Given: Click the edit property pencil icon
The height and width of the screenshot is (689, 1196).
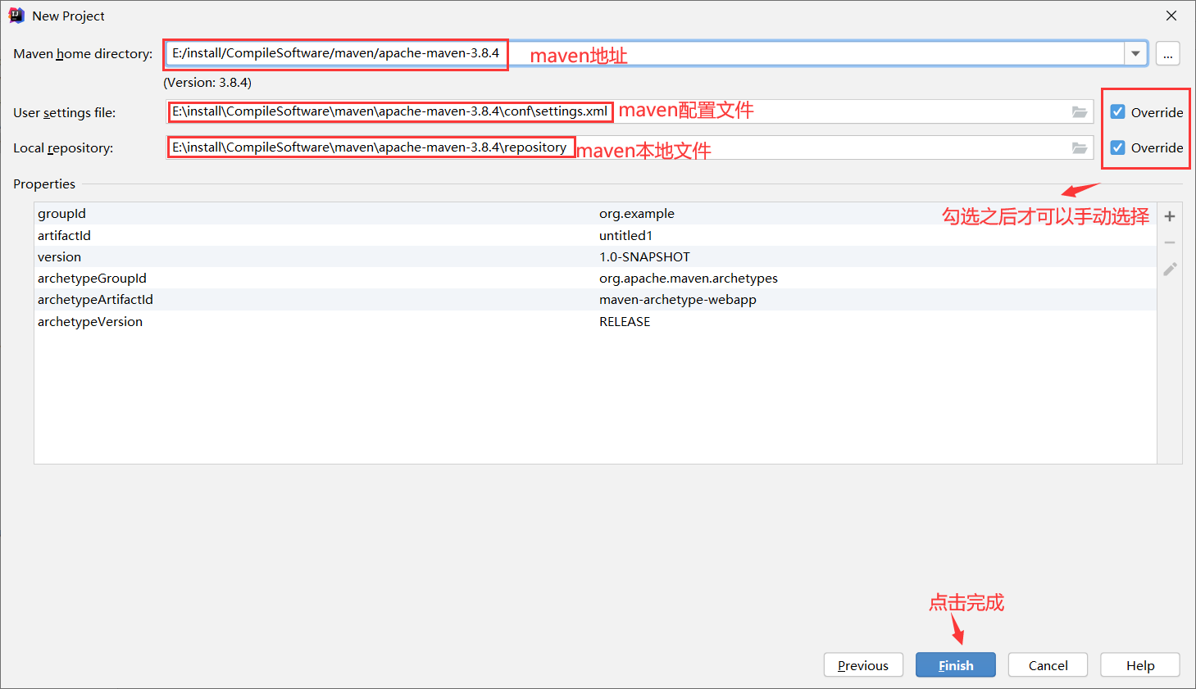Looking at the screenshot, I should 1170,269.
